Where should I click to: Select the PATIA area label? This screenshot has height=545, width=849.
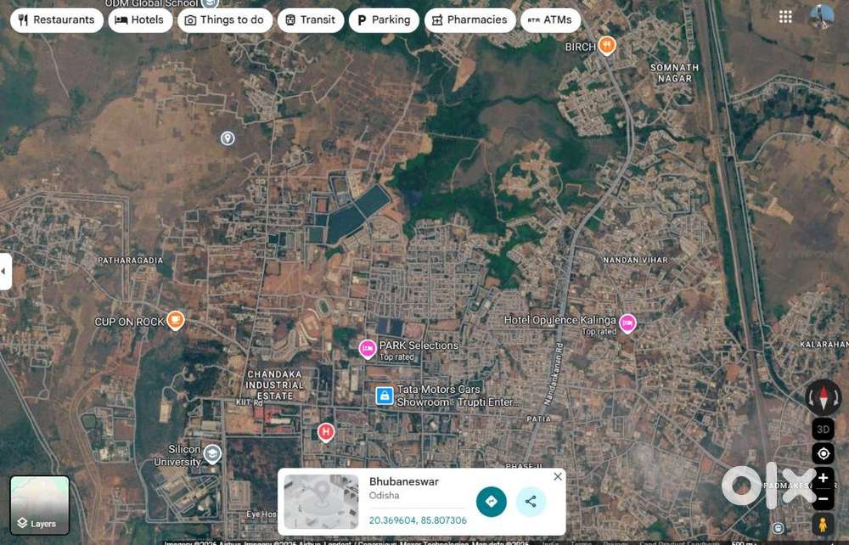(x=539, y=419)
